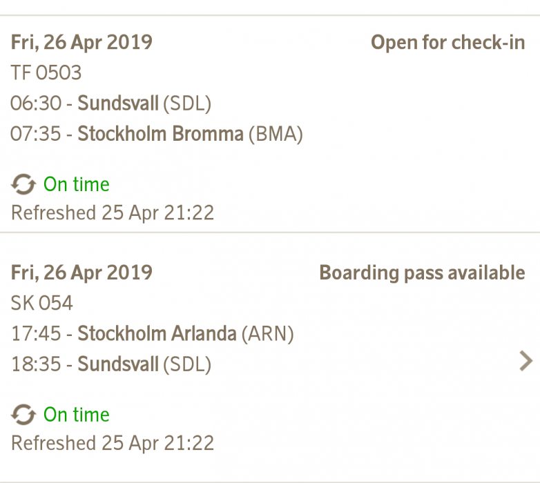Open SK 054 details via the right chevron
The height and width of the screenshot is (483, 540).
(525, 361)
